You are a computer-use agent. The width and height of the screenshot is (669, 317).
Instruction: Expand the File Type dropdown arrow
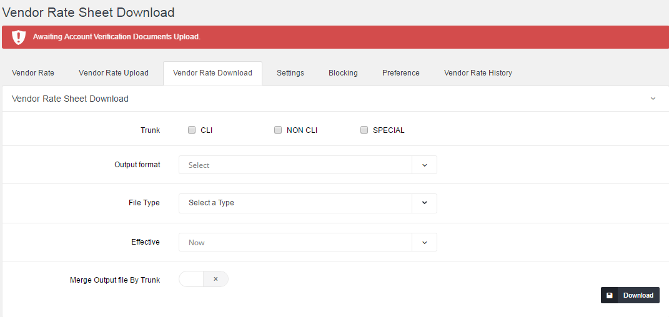coord(424,203)
